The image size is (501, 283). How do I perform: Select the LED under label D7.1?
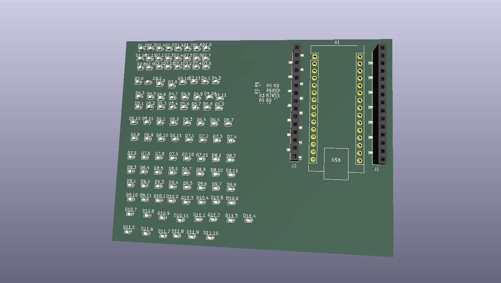pos(190,140)
